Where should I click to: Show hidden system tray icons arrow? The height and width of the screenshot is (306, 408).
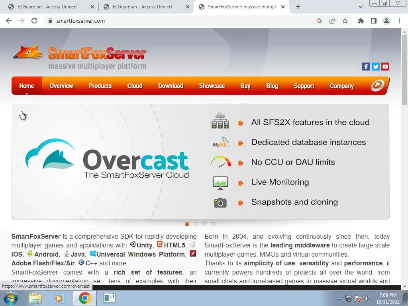pyautogui.click(x=339, y=298)
